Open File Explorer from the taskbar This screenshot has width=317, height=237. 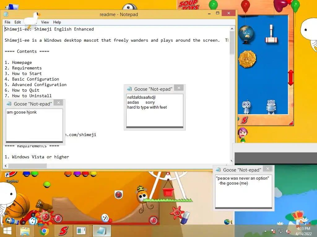(25, 231)
